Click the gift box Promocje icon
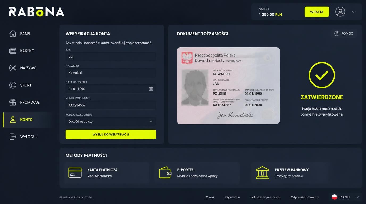This screenshot has height=204, width=366. coord(13,102)
